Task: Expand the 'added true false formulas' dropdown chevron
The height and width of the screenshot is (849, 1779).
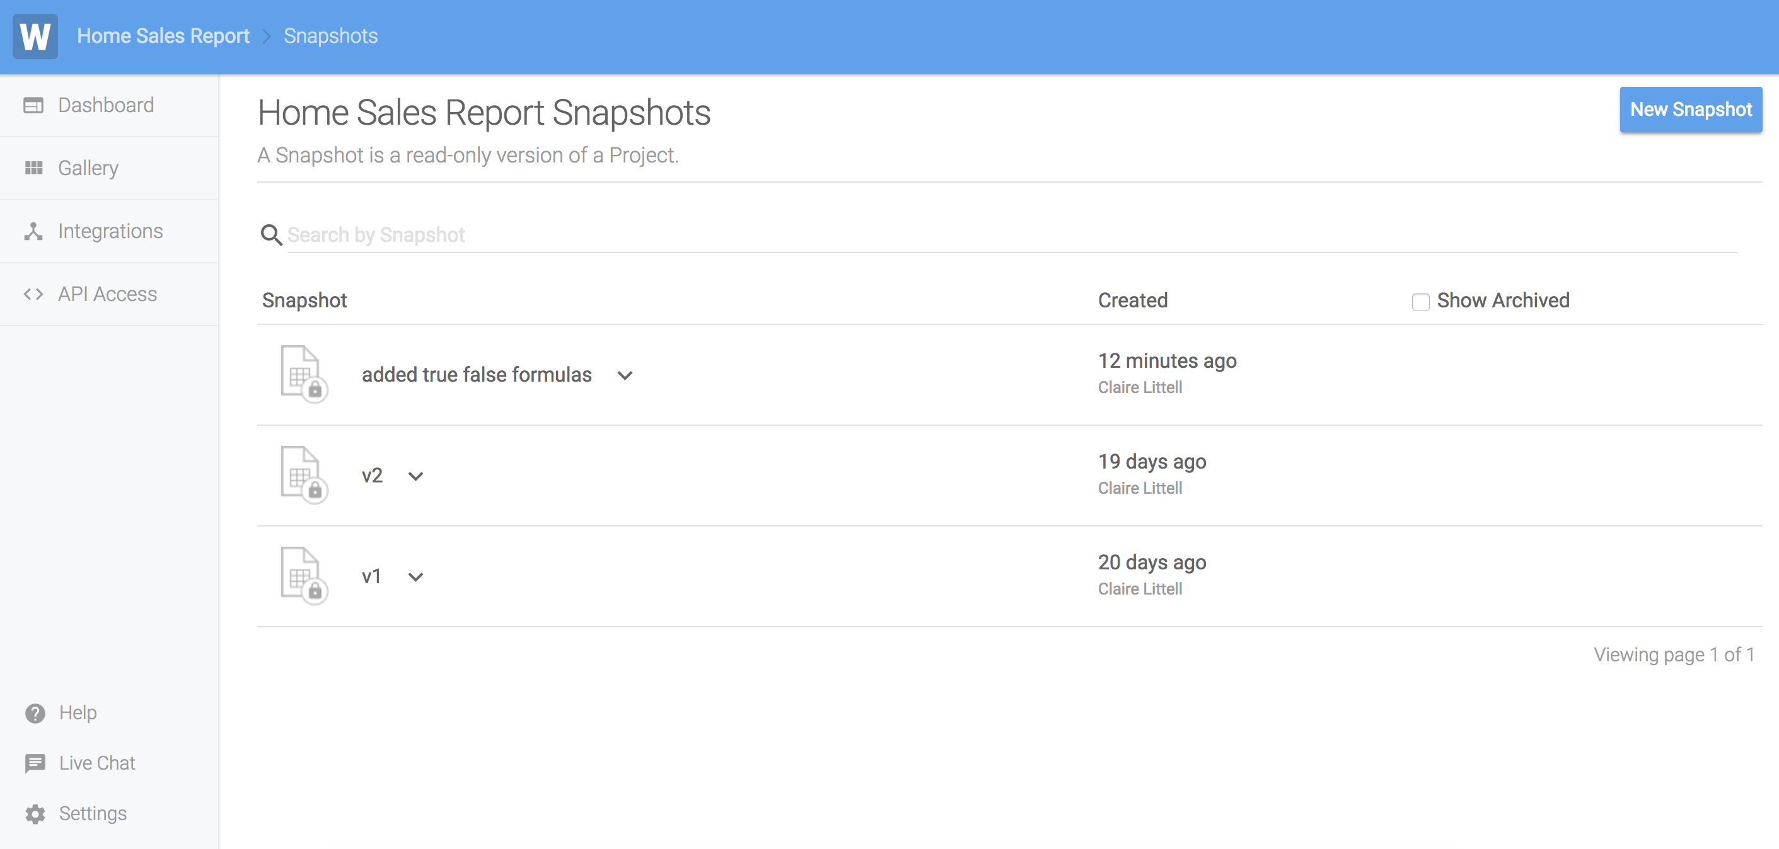Action: tap(624, 375)
